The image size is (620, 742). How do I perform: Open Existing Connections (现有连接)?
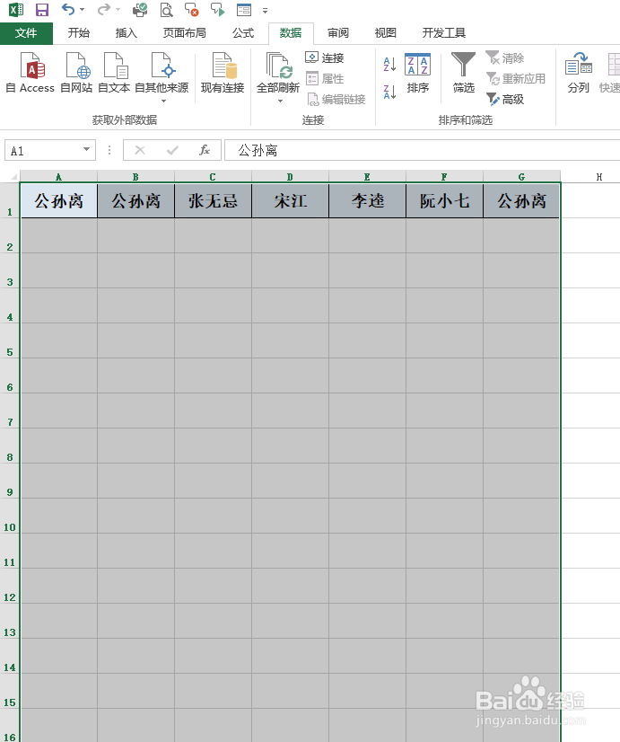tap(223, 73)
